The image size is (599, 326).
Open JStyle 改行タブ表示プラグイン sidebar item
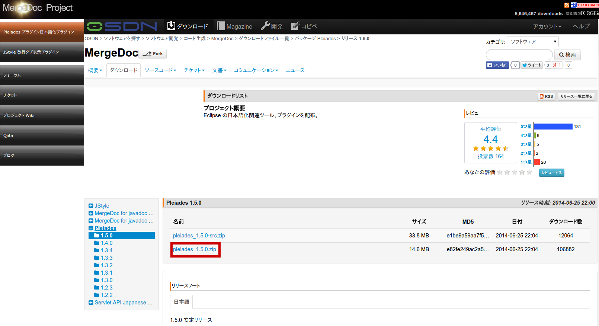point(42,52)
